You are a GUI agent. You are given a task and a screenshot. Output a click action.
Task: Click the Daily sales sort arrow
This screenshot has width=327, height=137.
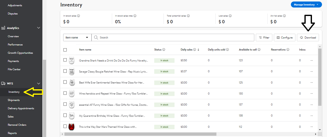198,49
